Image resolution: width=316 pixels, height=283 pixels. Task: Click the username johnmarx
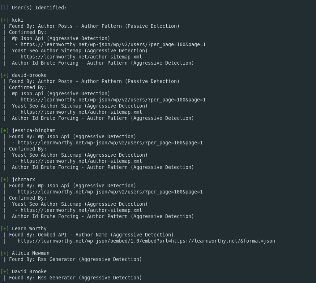click(x=24, y=180)
